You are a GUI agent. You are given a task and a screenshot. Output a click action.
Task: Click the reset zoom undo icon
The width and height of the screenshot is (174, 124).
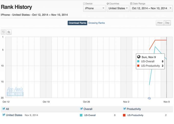[3, 32]
